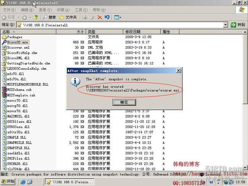
Task: Select the Discover.xml file icon
Action: (x=4, y=47)
